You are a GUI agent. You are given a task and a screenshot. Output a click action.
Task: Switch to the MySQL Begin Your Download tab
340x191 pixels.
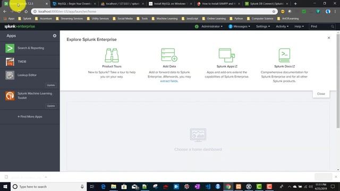coord(74,4)
